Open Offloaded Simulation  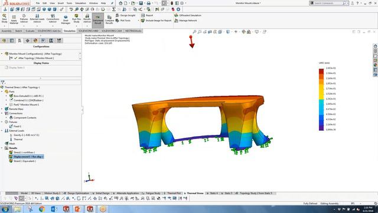[x=188, y=15]
